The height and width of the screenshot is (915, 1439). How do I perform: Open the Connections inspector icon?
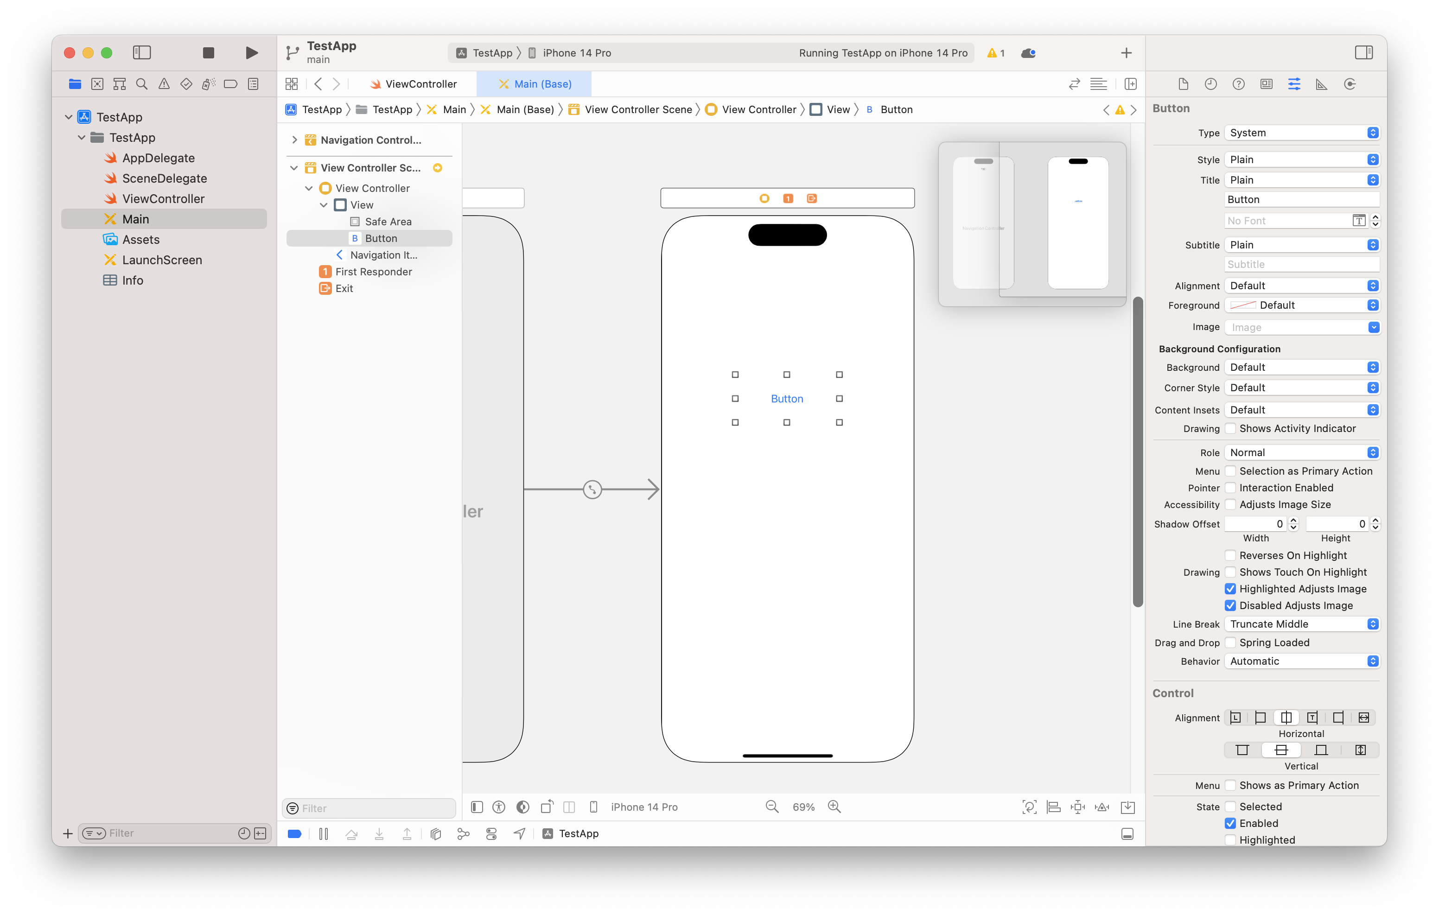[1350, 84]
